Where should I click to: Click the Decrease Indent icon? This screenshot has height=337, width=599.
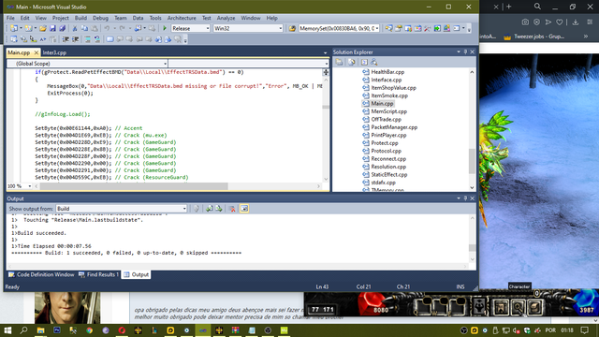(x=66, y=39)
